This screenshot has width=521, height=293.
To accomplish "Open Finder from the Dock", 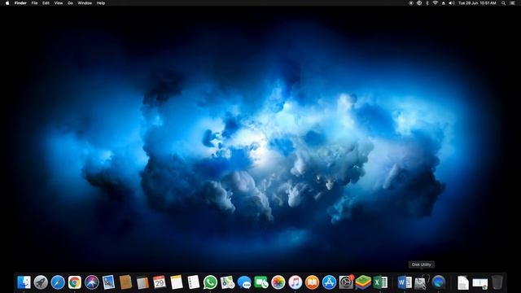I will pos(24,282).
